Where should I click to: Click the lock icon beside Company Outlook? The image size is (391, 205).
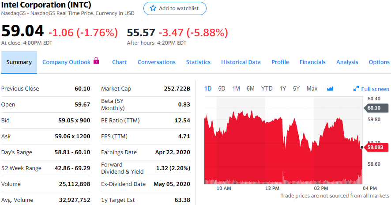[96, 61]
